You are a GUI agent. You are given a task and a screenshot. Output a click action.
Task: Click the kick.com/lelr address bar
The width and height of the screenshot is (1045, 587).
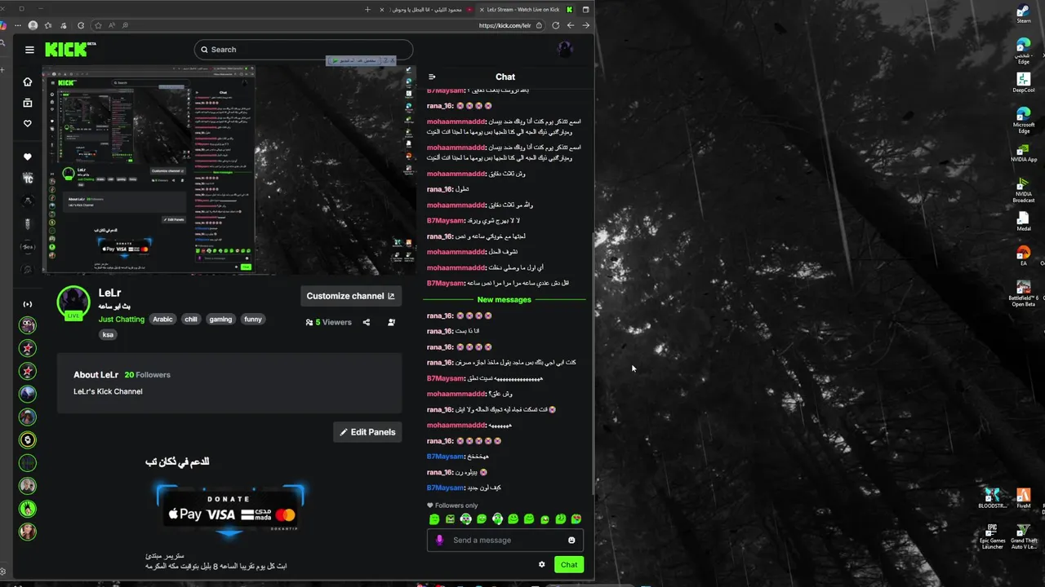click(x=505, y=25)
